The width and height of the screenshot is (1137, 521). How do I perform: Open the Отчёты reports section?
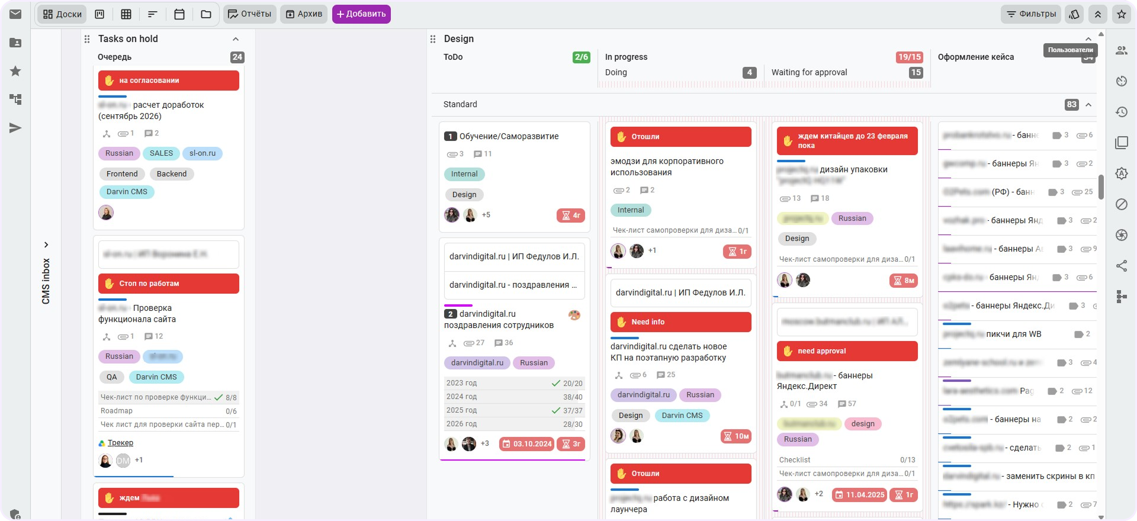point(250,14)
